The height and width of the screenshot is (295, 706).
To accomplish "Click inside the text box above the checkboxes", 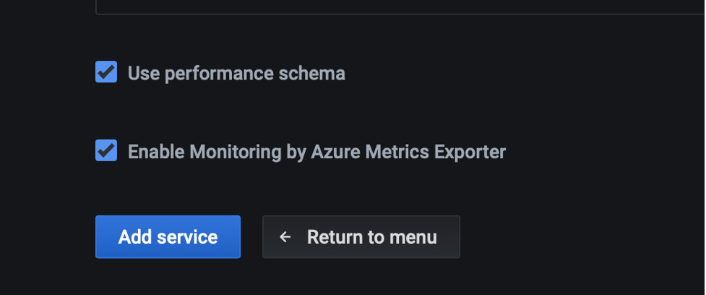I will (x=401, y=7).
